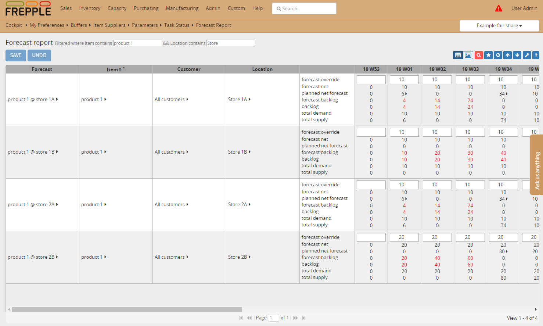Import data using the down-arrow icon
This screenshot has height=326, width=543.
pyautogui.click(x=517, y=55)
